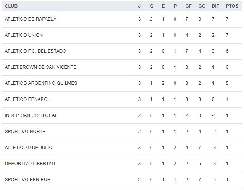Click the DIF column header
This screenshot has height=190, width=244.
click(215, 6)
